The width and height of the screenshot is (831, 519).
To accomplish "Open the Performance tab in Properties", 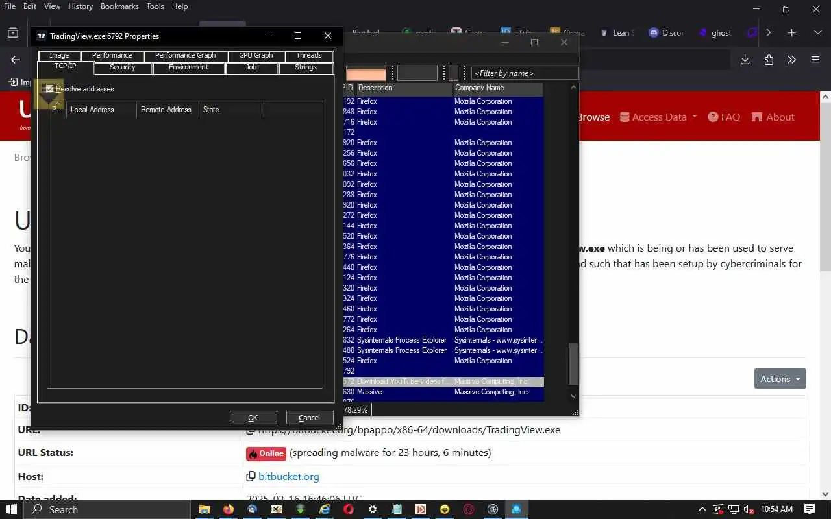I will [x=112, y=56].
